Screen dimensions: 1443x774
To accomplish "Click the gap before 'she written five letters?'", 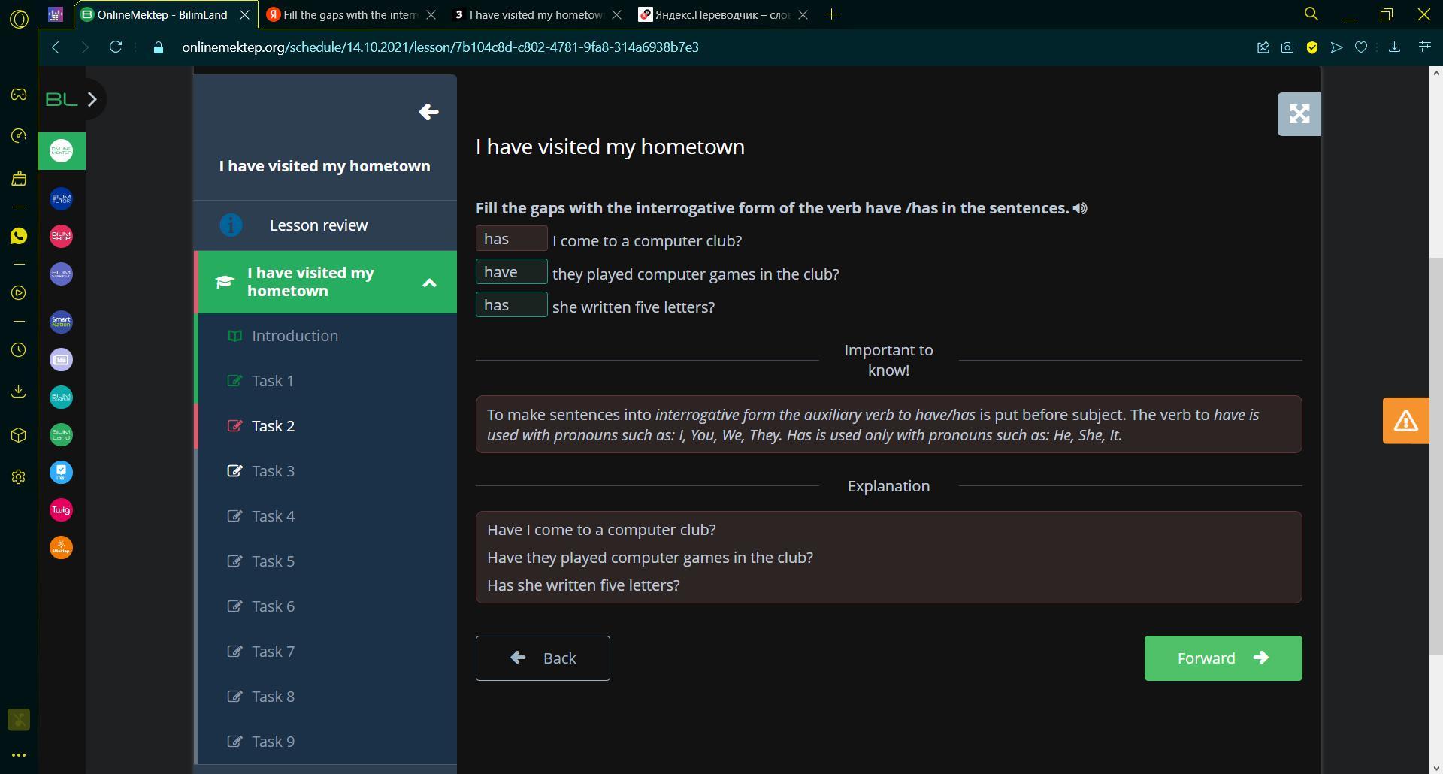I will [511, 305].
